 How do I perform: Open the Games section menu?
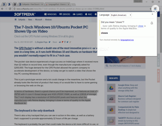click(77, 14)
